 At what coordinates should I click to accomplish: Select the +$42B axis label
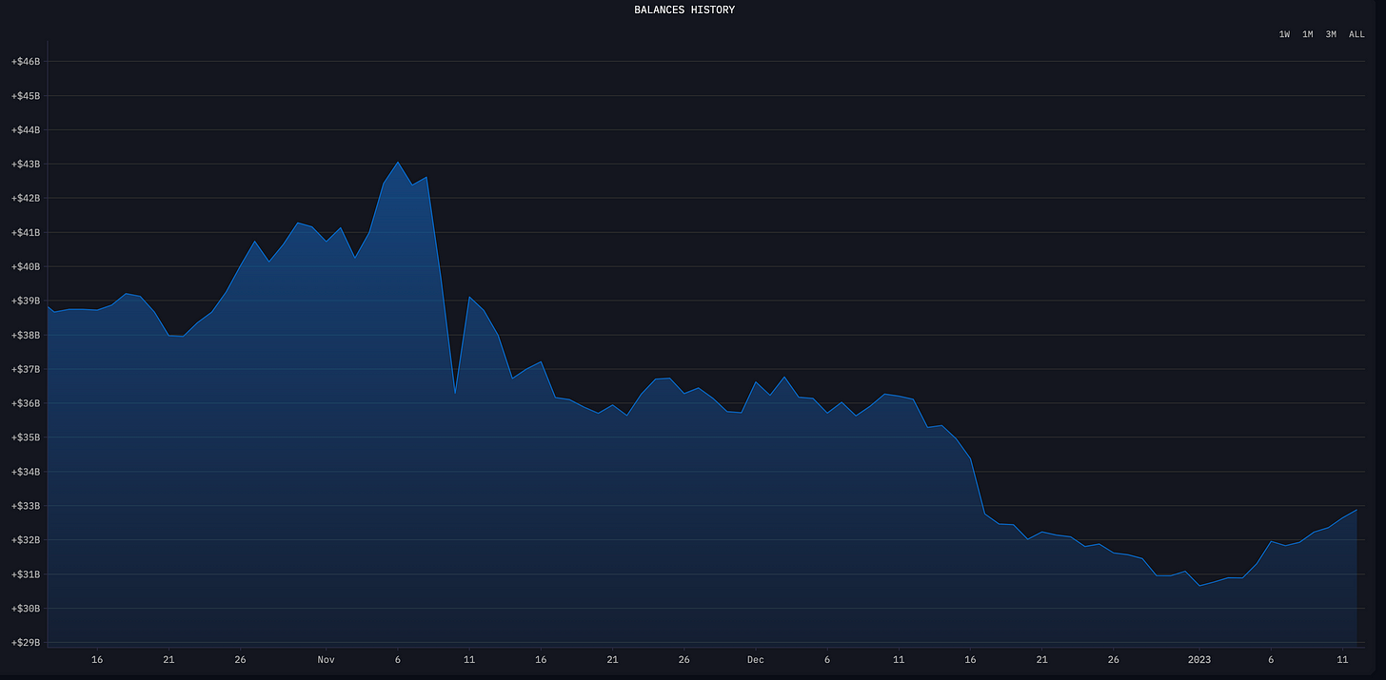(26, 199)
